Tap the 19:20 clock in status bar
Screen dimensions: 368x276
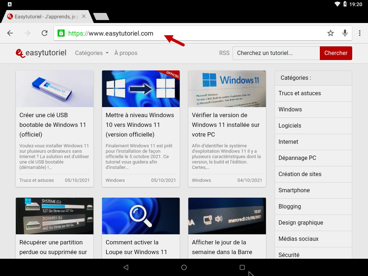356,4
